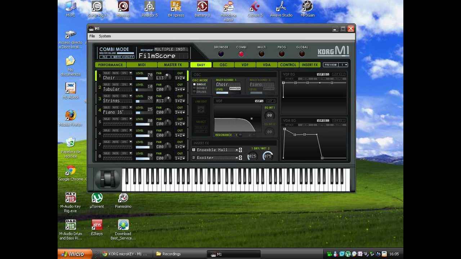The width and height of the screenshot is (461, 259).
Task: Open GLOBAL mode via its LED
Action: (x=302, y=54)
